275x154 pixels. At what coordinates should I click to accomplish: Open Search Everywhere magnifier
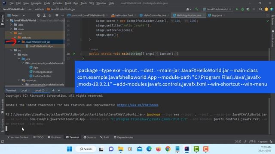[x=261, y=9]
